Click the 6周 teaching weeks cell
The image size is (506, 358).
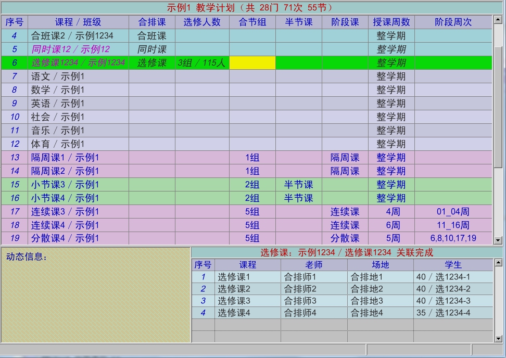[x=391, y=225]
